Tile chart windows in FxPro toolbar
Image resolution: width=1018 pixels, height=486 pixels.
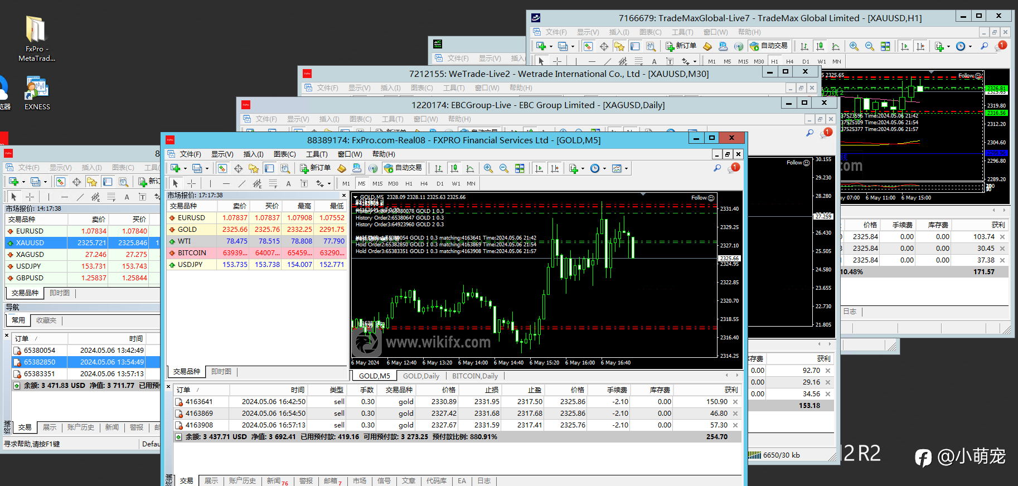520,168
